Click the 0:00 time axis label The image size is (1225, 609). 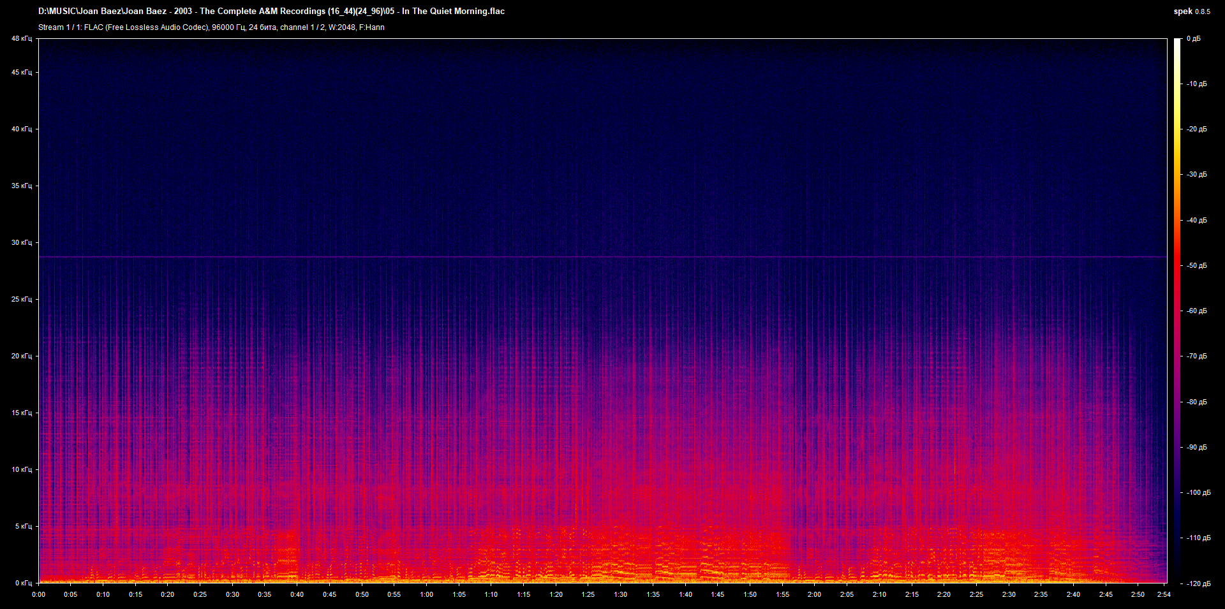pos(38,595)
